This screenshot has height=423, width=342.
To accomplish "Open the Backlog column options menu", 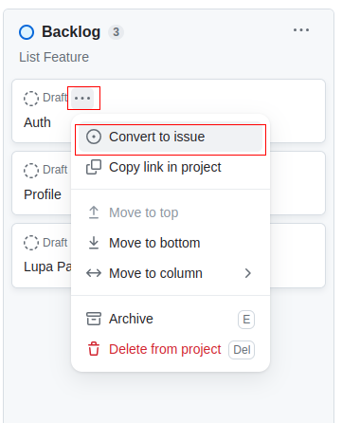I will (x=301, y=30).
